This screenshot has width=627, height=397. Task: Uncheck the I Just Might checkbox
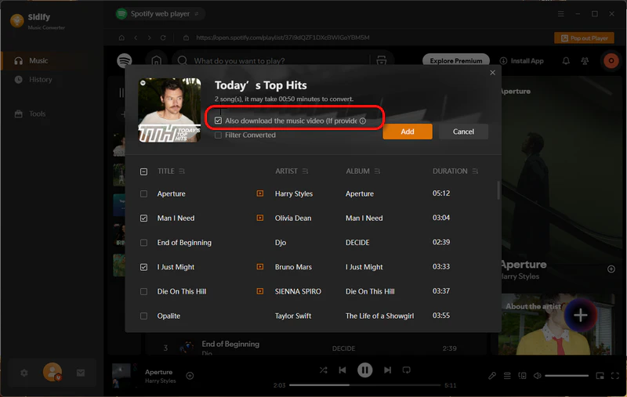coord(144,267)
